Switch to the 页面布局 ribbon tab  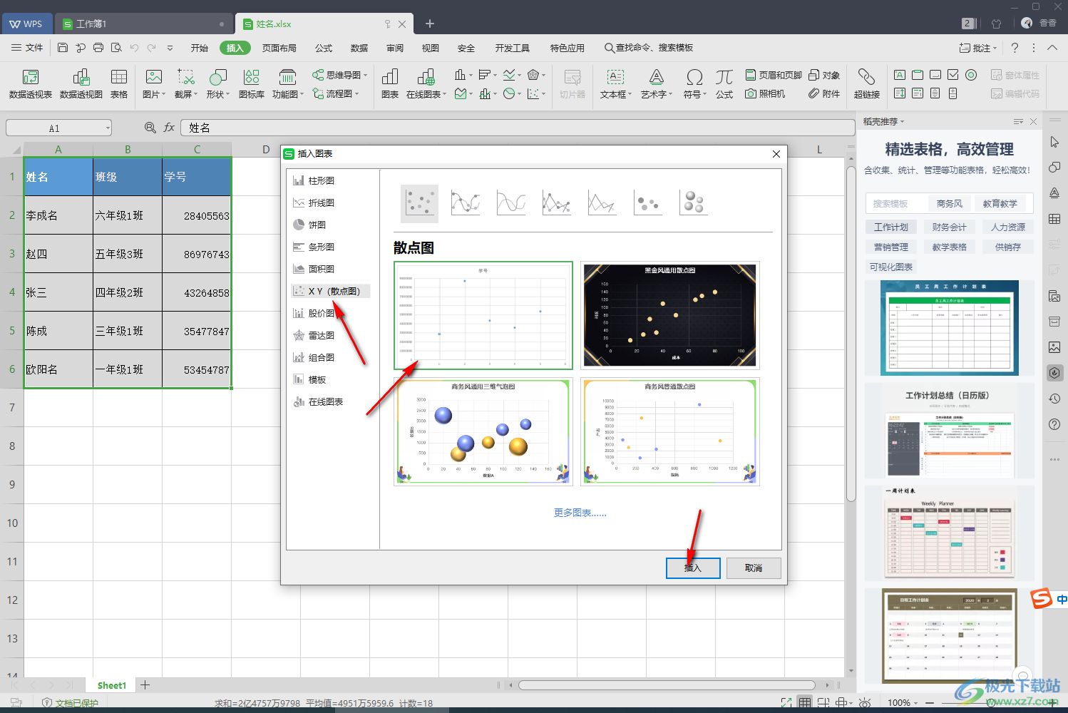(279, 48)
